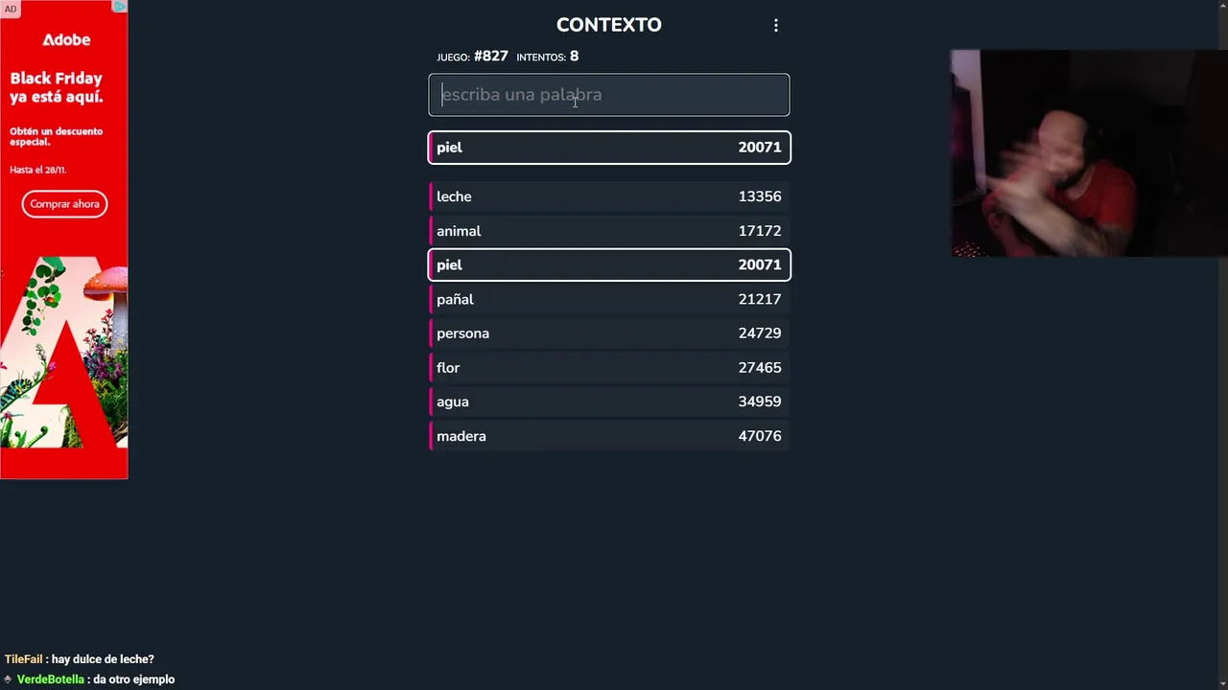The height and width of the screenshot is (690, 1228).
Task: Select the 'leche' guess row
Action: pyautogui.click(x=609, y=196)
